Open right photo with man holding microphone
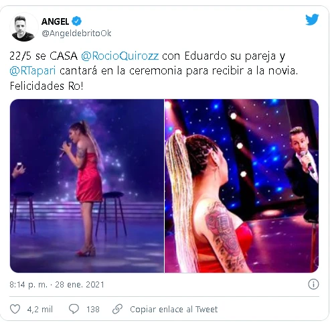This screenshot has width=330, height=323. point(242,186)
